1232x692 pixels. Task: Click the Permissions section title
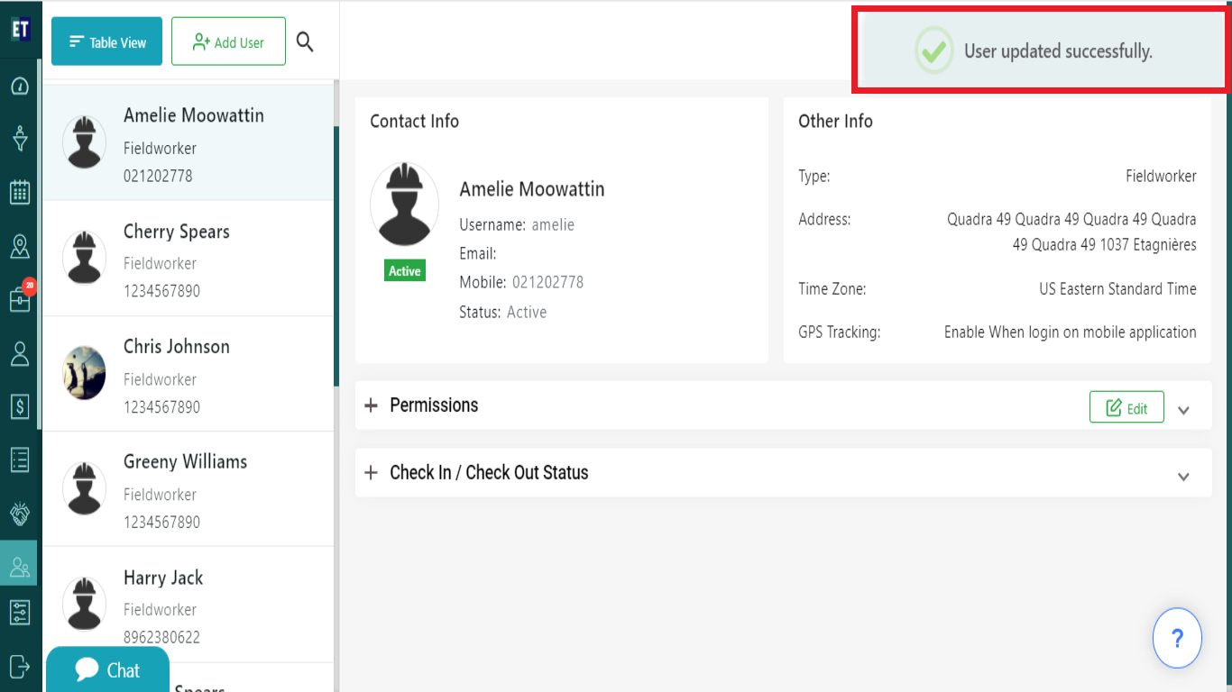click(434, 405)
